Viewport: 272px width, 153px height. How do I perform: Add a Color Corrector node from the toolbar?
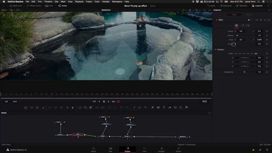point(50,108)
